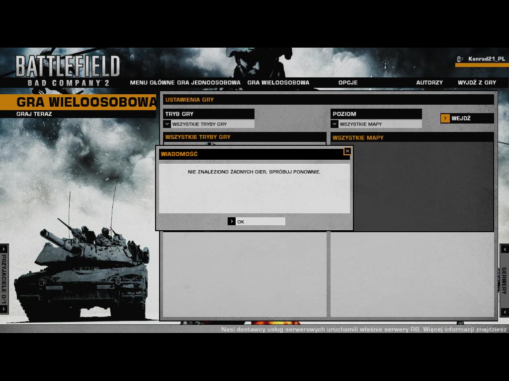
Task: Open the Przyjaciele side panel tab
Action: tap(4, 279)
